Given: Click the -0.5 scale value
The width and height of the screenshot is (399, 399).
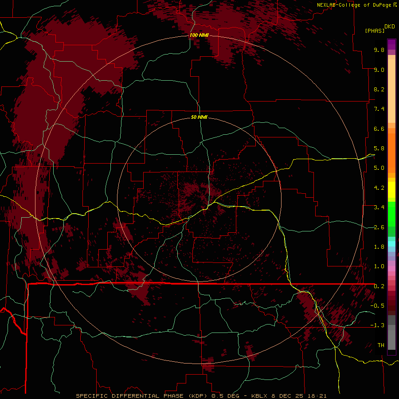Looking at the screenshot, I should click(x=377, y=306).
